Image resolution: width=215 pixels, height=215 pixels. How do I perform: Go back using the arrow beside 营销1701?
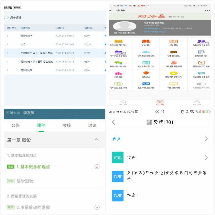pyautogui.click(x=113, y=122)
